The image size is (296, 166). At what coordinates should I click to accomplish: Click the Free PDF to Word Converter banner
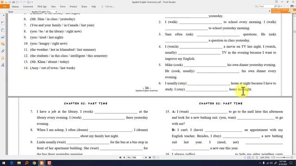coord(283,11)
